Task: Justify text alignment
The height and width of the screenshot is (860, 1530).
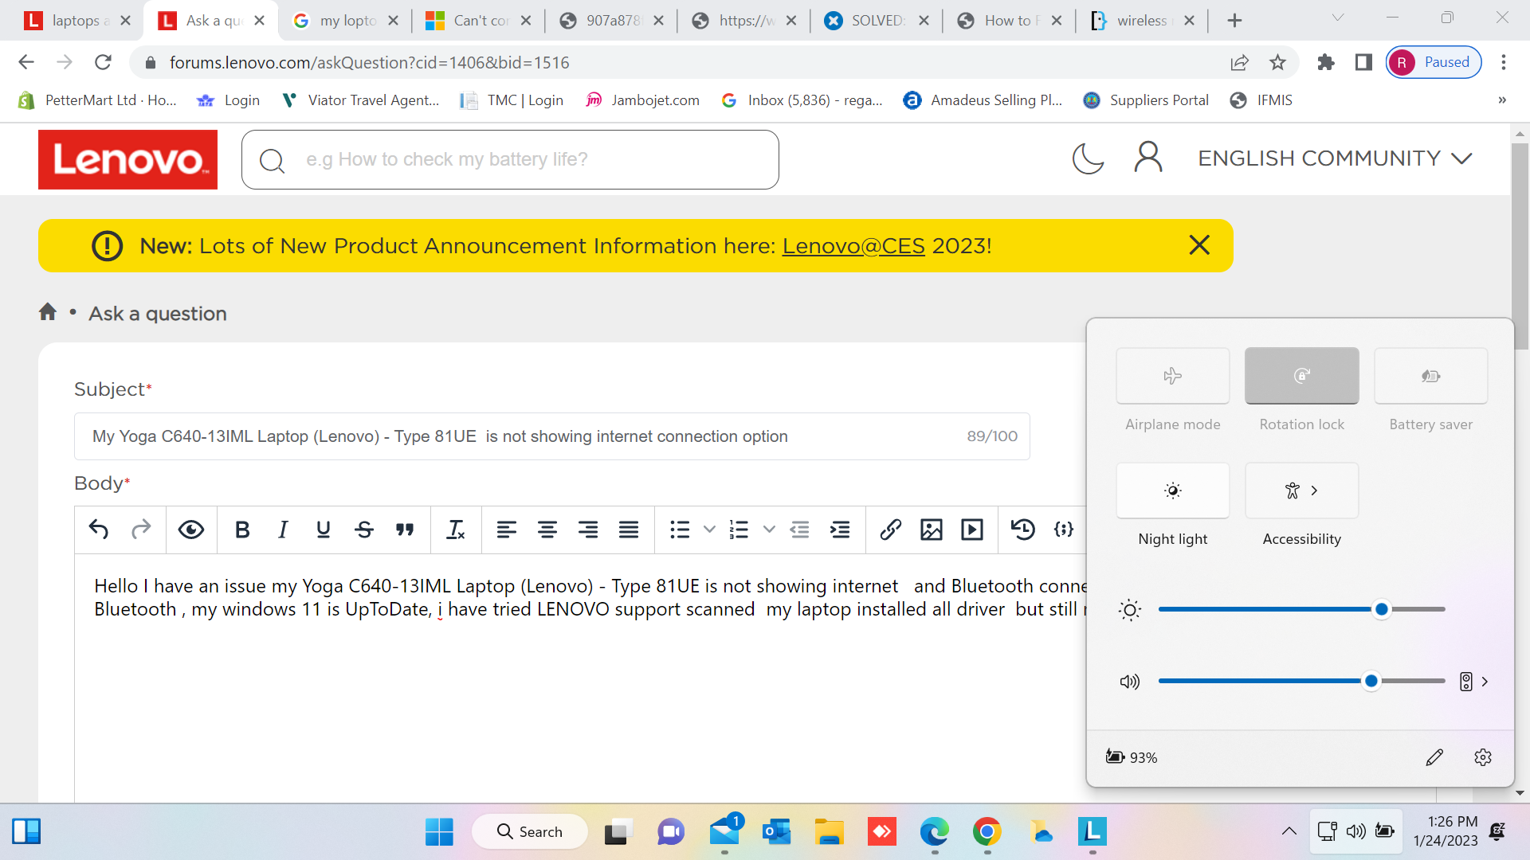Action: point(629,530)
